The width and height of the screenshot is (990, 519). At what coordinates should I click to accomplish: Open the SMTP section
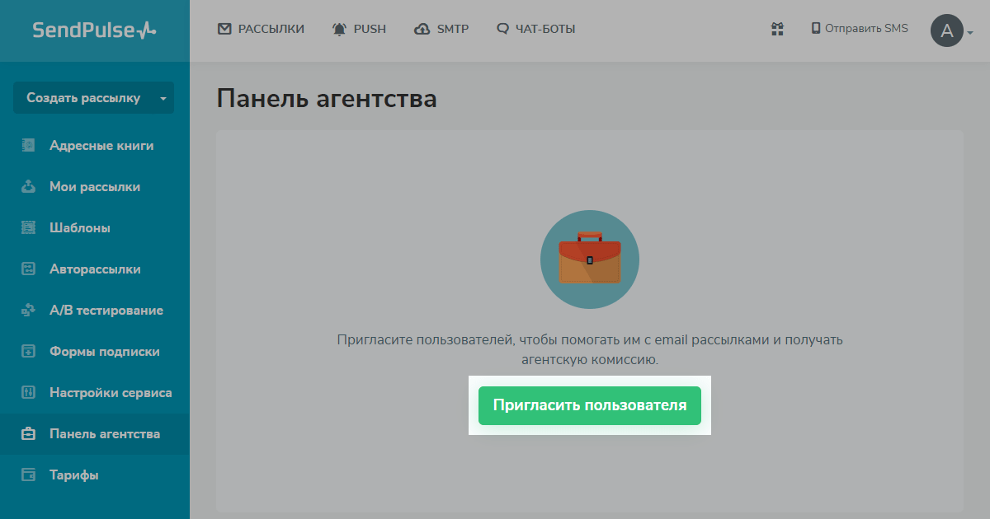coord(441,29)
